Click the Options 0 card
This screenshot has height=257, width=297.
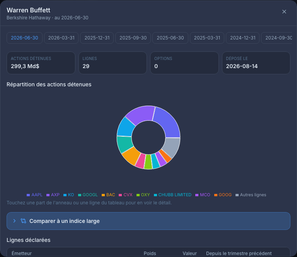click(x=184, y=63)
